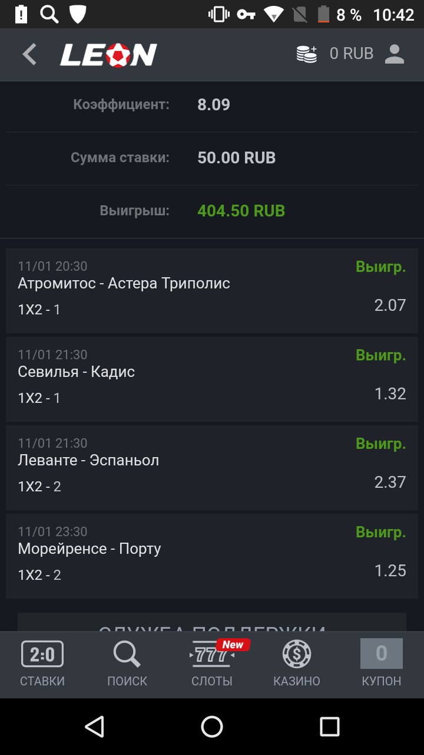424x755 pixels.
Task: Open the Поиск search tab
Action: click(127, 664)
